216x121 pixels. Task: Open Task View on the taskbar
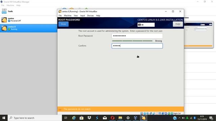coord(66,118)
